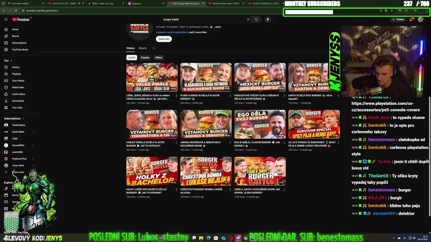
Task: Select the Latest sort chip
Action: tap(132, 57)
